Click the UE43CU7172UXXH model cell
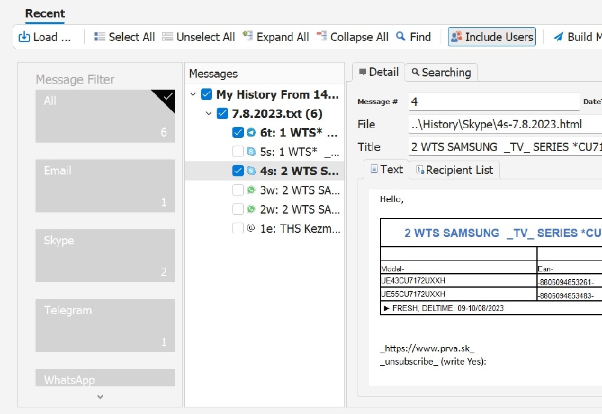The image size is (602, 414). click(458, 280)
